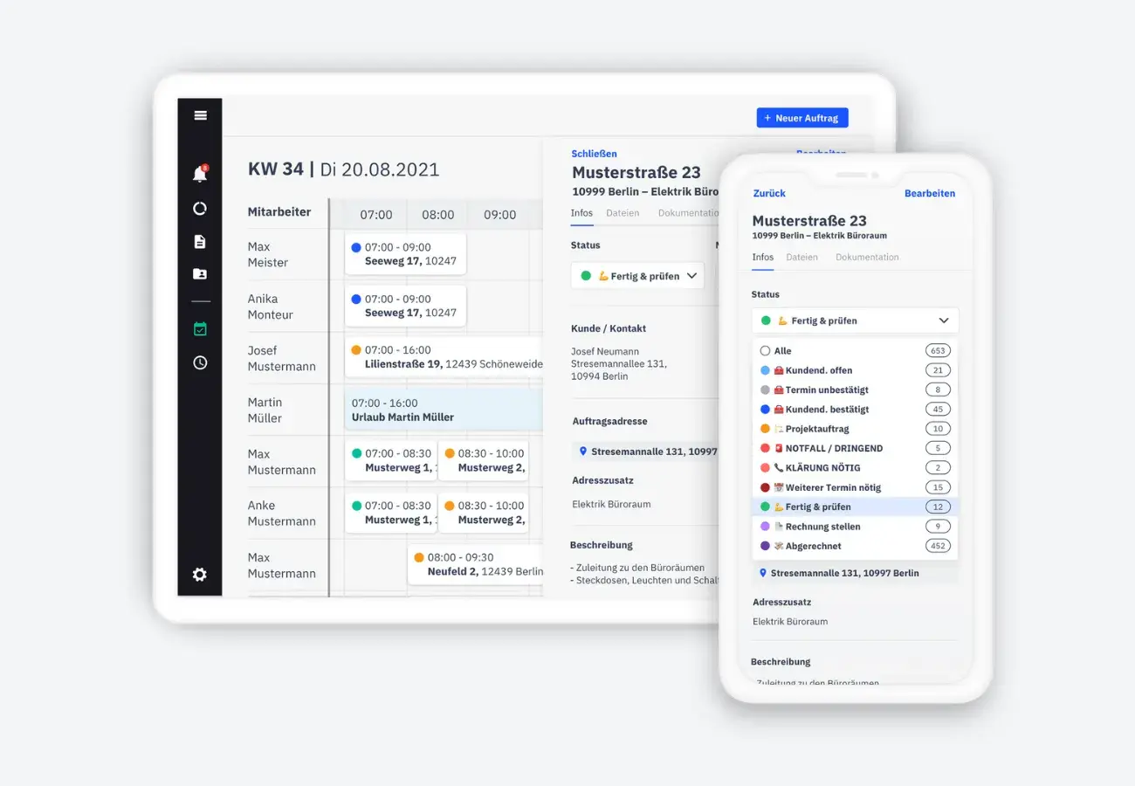Open the contacts folder icon in sidebar

[x=200, y=274]
